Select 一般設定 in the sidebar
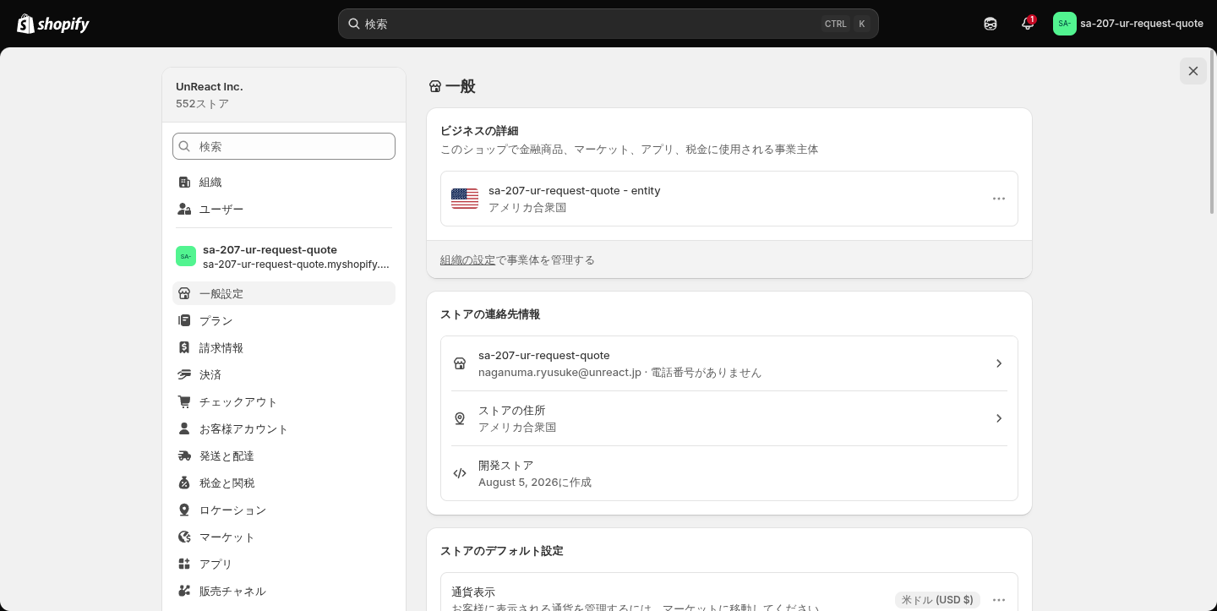Viewport: 1217px width, 611px height. coord(284,293)
